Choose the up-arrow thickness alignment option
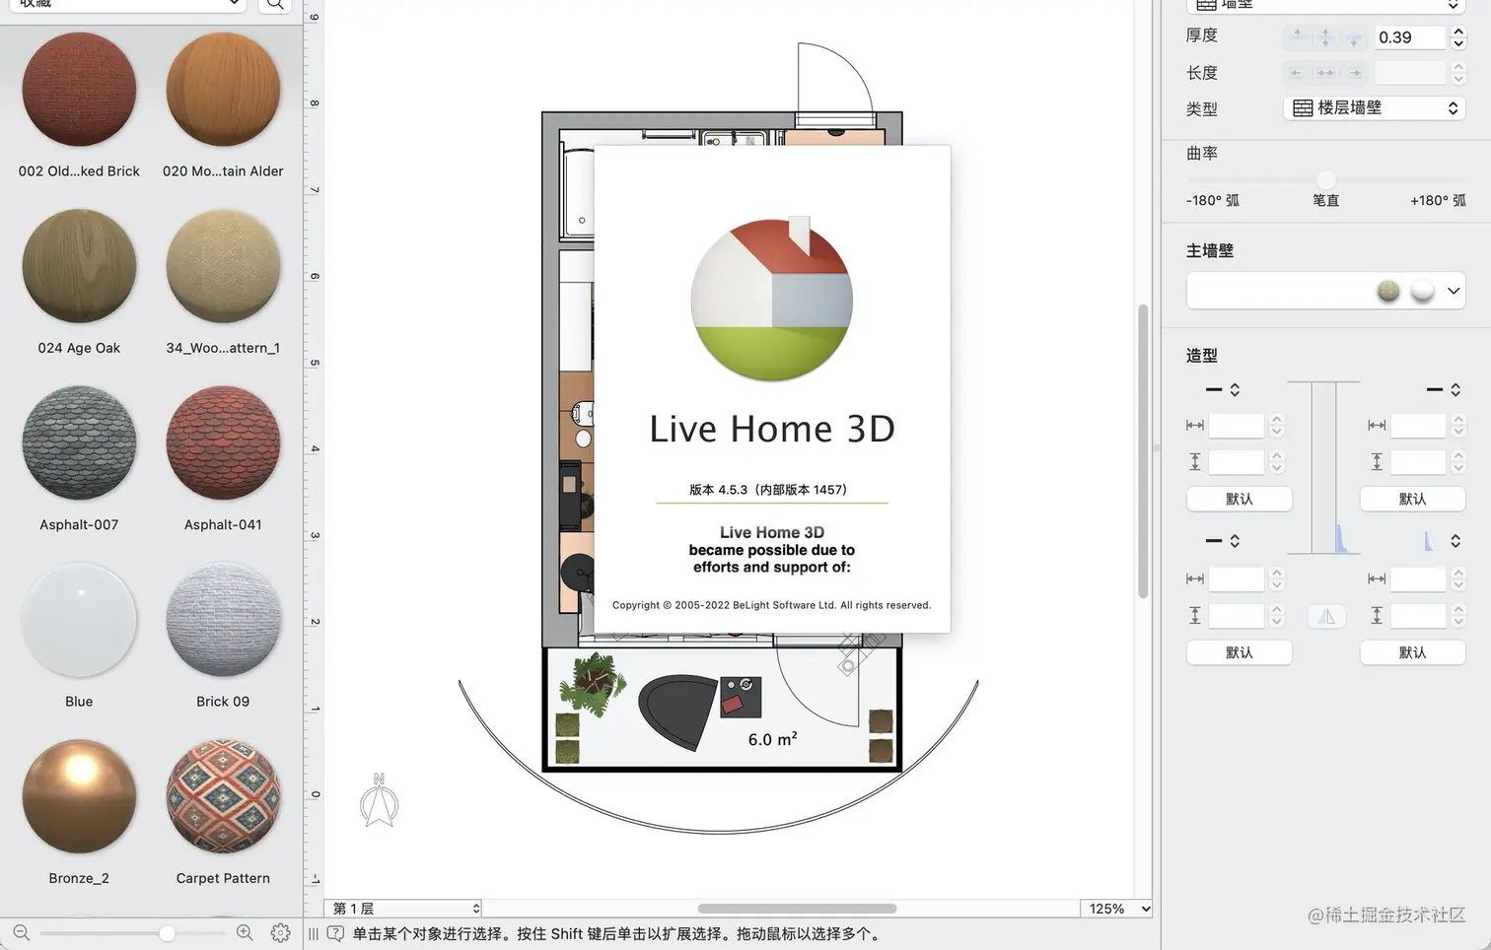Image resolution: width=1491 pixels, height=950 pixels. click(x=1297, y=37)
